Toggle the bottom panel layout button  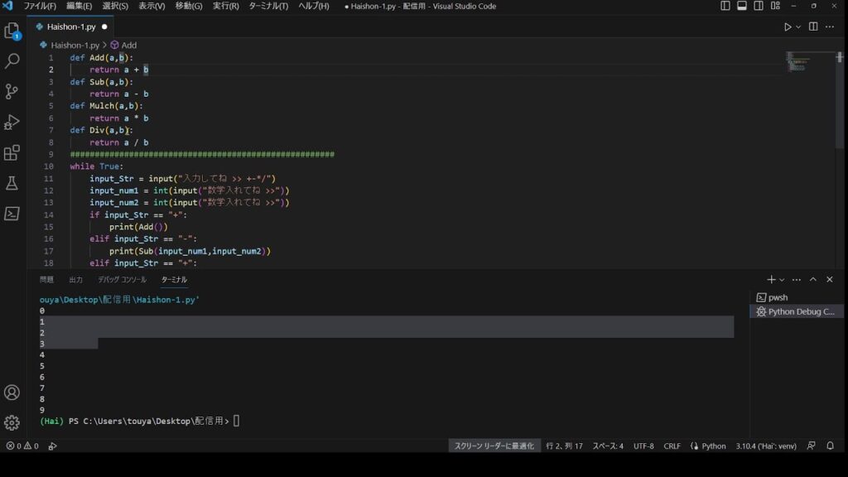coord(742,6)
